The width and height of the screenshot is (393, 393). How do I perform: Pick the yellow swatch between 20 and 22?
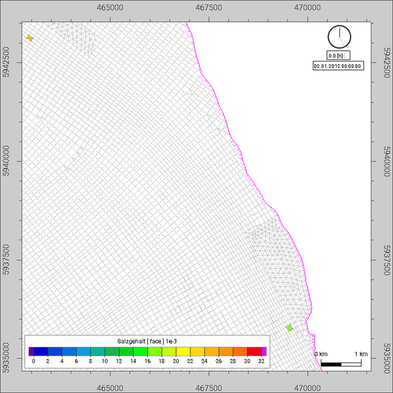click(183, 352)
